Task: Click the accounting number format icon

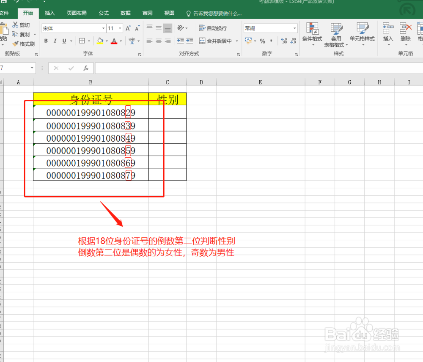Action: point(248,41)
